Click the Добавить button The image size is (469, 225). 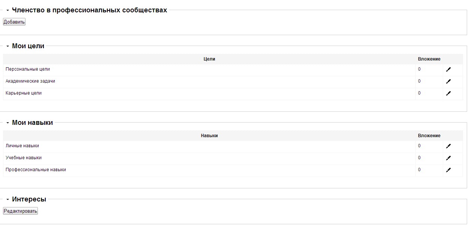14,22
